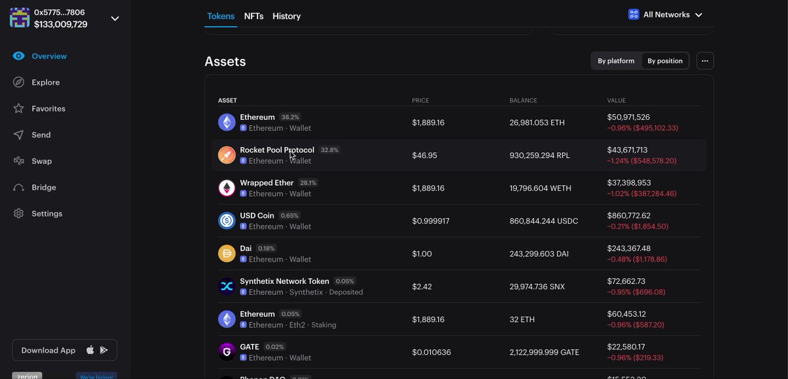Click the All Networks grid icon
The image size is (788, 379).
(x=634, y=14)
